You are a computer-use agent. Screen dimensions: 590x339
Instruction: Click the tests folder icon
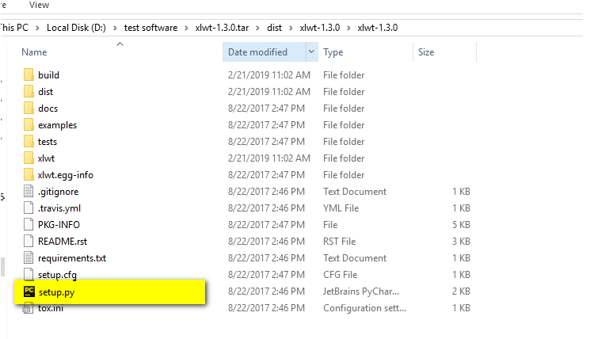pyautogui.click(x=29, y=141)
